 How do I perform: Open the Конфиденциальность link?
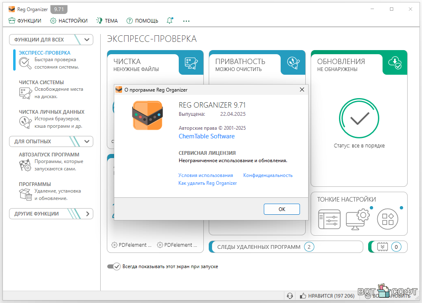click(x=268, y=175)
